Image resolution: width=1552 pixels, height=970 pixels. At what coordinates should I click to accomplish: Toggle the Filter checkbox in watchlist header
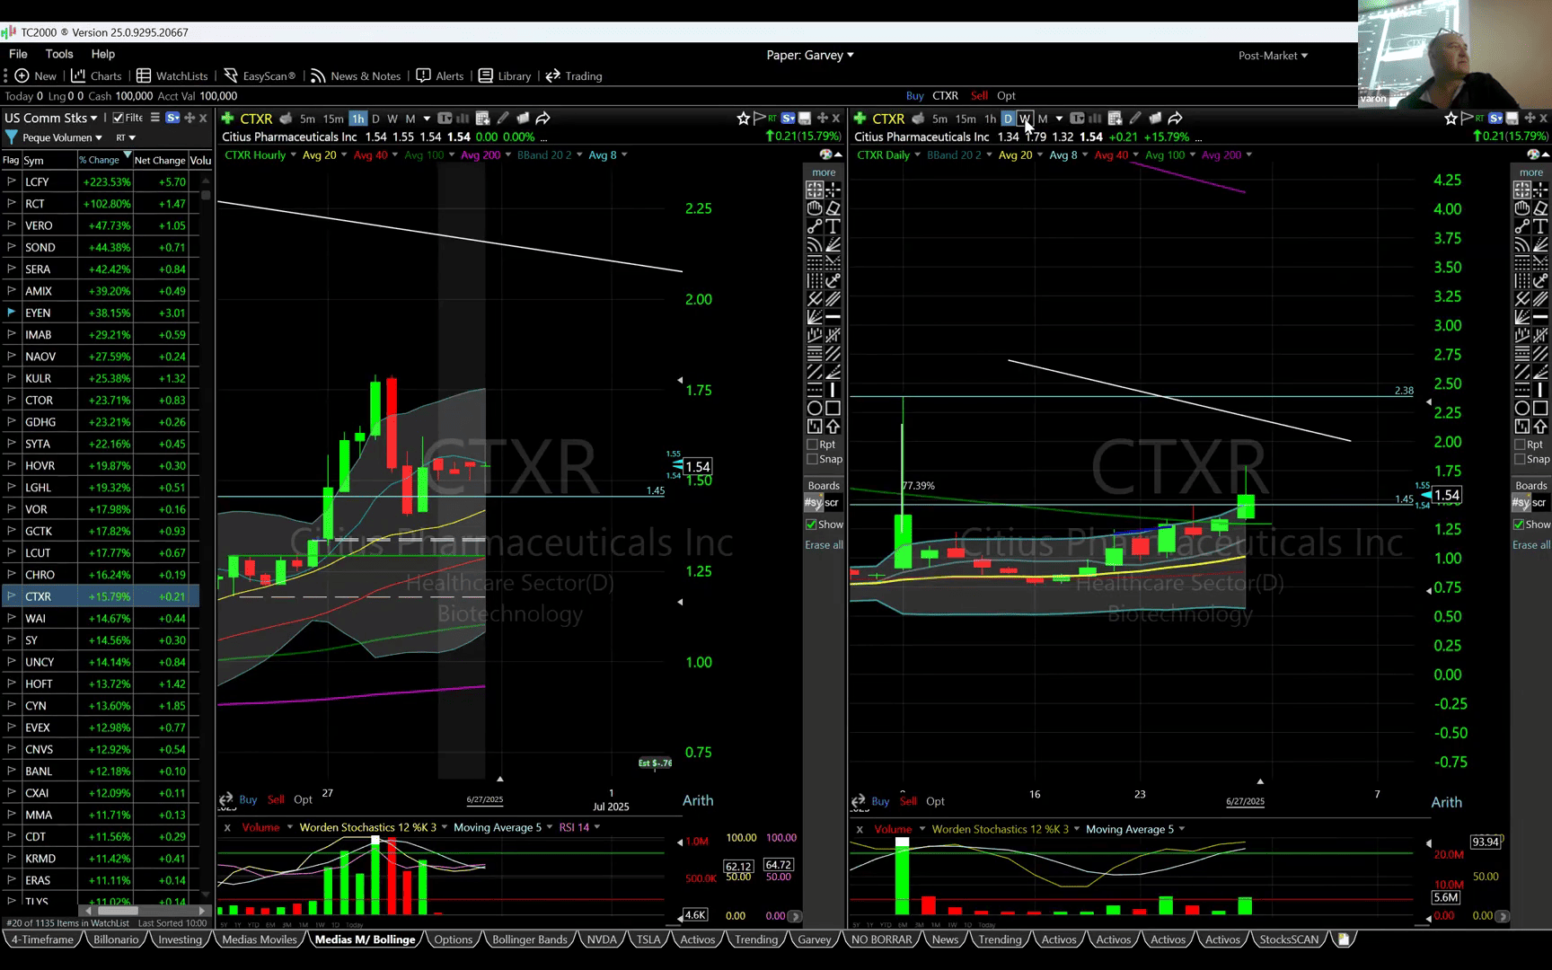(x=118, y=118)
